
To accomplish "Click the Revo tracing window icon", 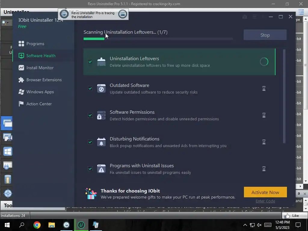I will click(x=122, y=14).
